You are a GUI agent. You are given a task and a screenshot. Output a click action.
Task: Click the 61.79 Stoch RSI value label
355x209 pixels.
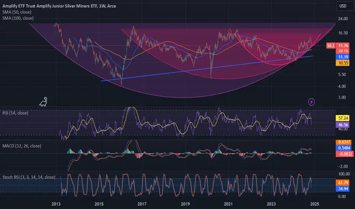click(x=343, y=182)
